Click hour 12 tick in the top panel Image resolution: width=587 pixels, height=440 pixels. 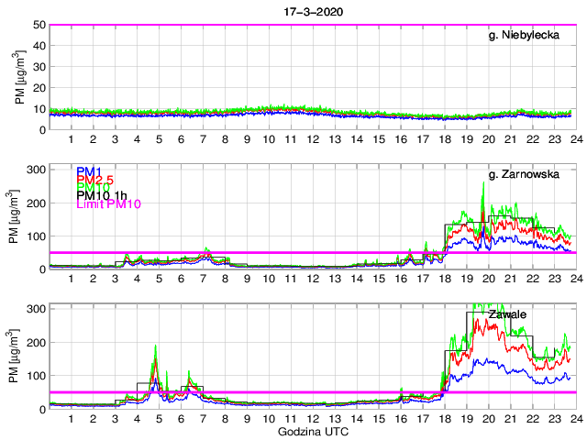313,138
